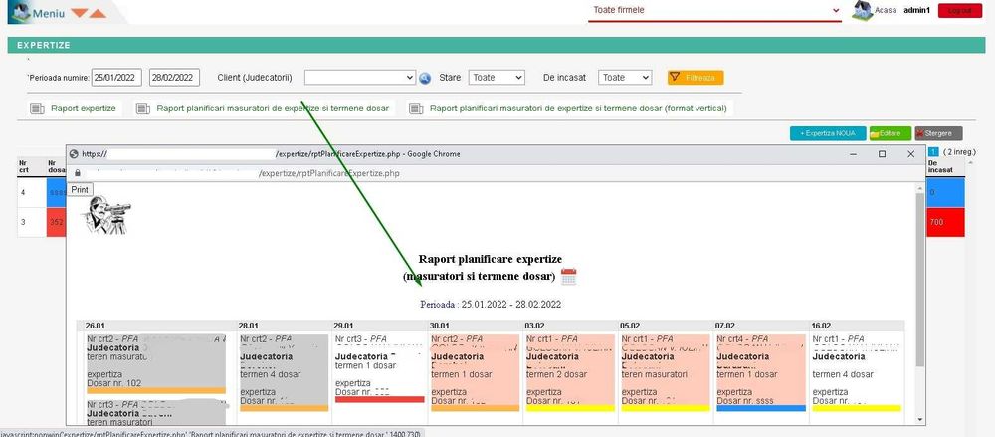Select row number 4 in background table

pos(31,192)
